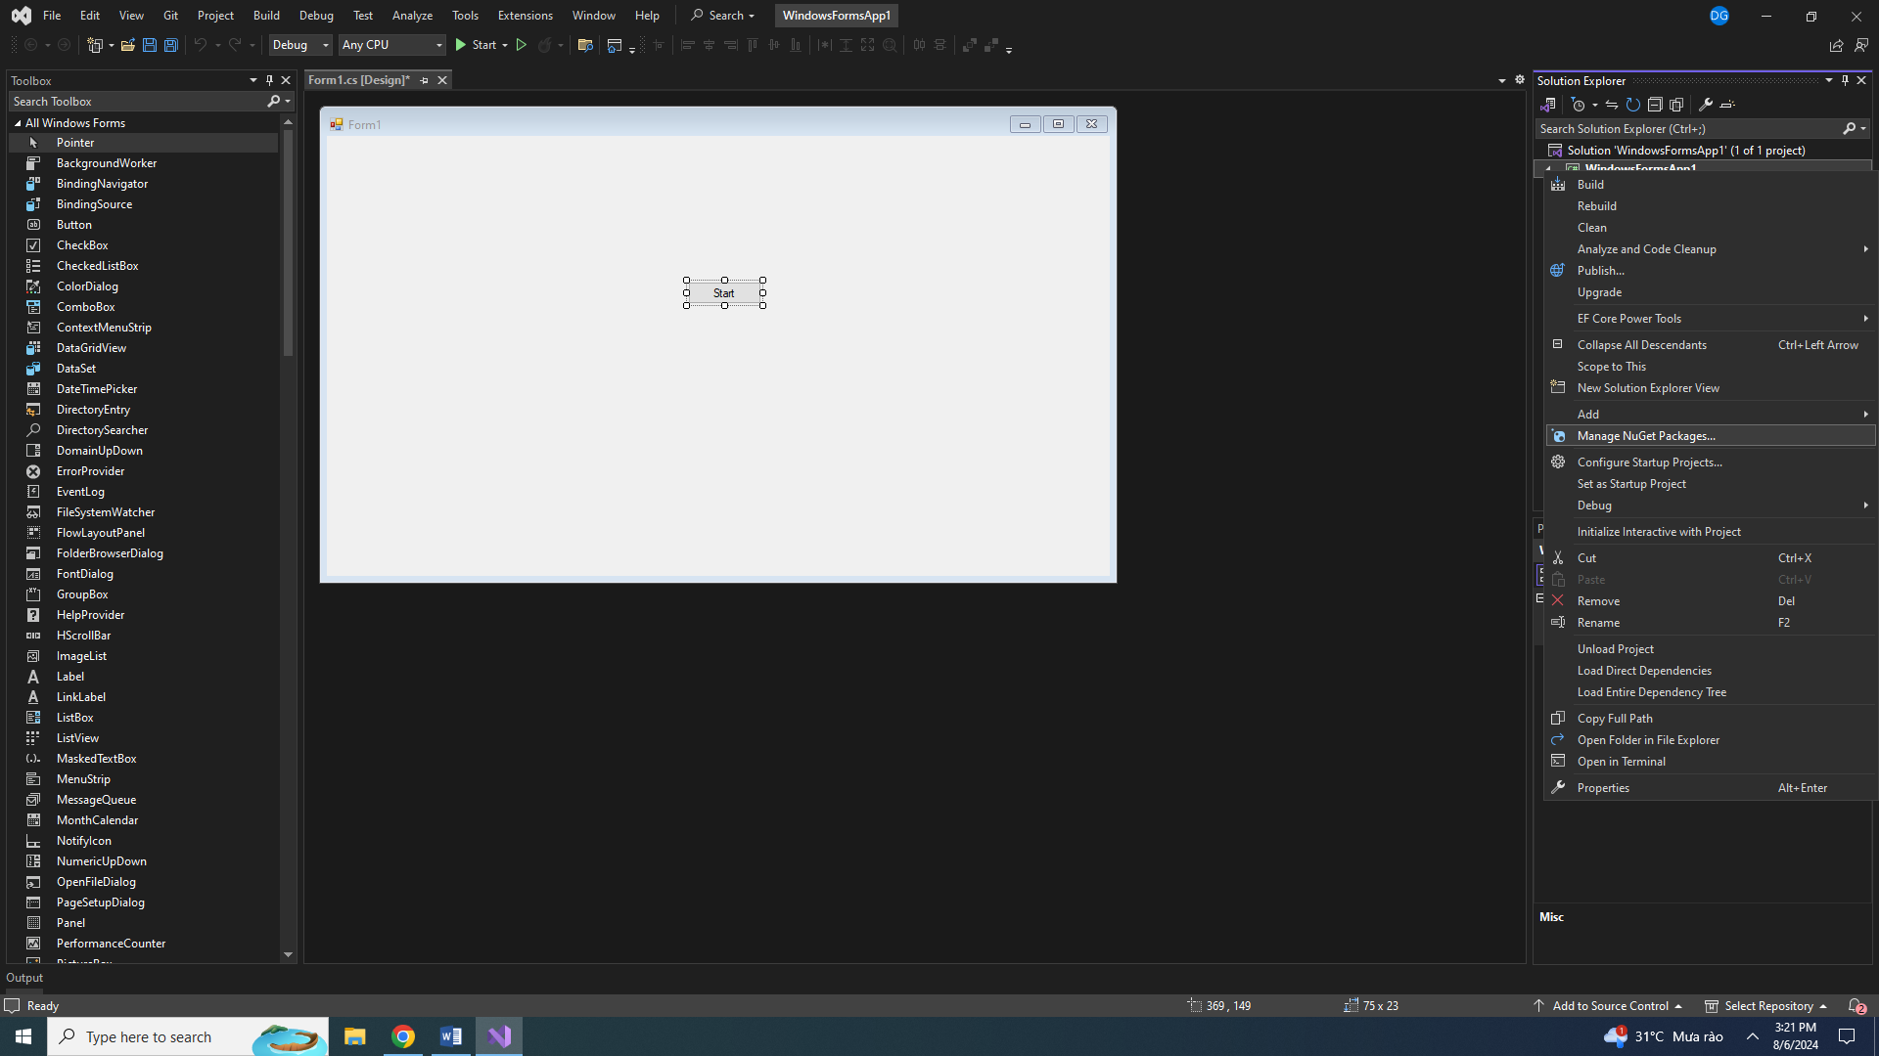1879x1056 pixels.
Task: Click the Search Toolbox input field
Action: [x=137, y=102]
